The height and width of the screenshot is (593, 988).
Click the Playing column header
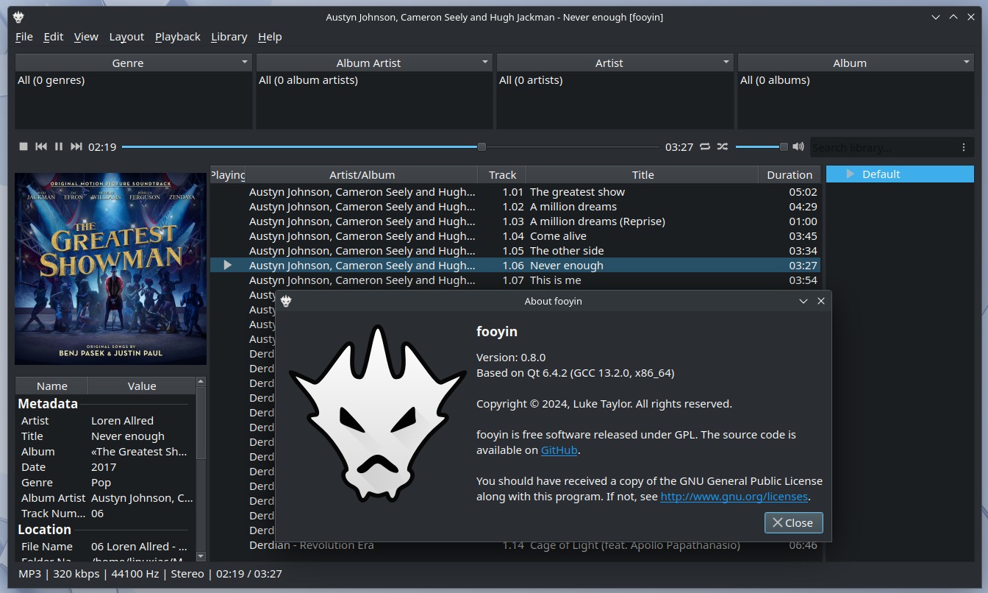pyautogui.click(x=228, y=174)
